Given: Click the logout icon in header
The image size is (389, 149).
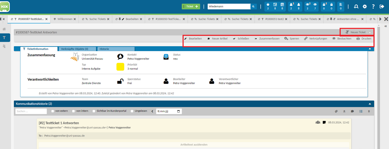Looking at the screenshot, I should (x=382, y=6).
